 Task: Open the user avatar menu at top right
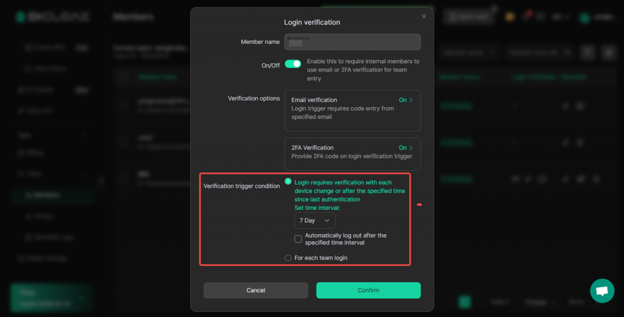click(x=584, y=17)
